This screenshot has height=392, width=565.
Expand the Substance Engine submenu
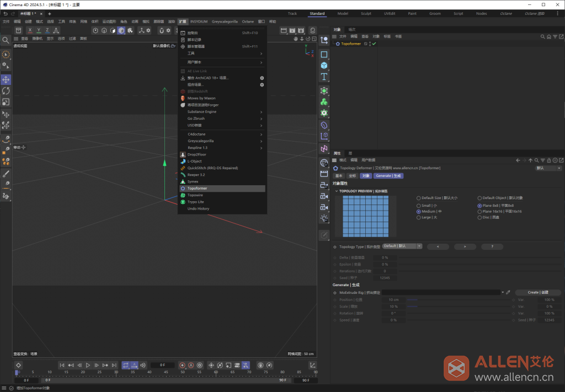coord(222,112)
